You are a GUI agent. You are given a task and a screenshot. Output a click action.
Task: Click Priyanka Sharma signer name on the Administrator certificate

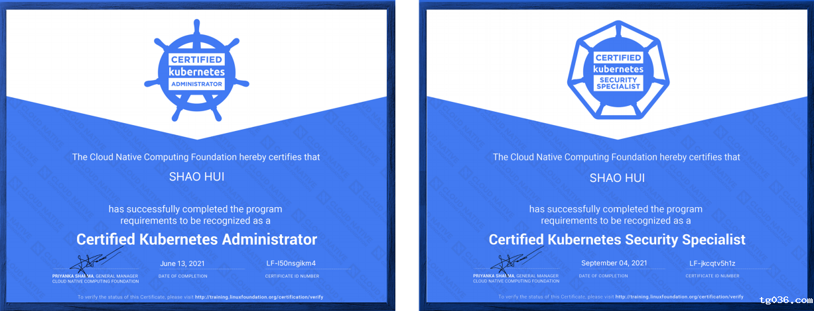point(74,275)
